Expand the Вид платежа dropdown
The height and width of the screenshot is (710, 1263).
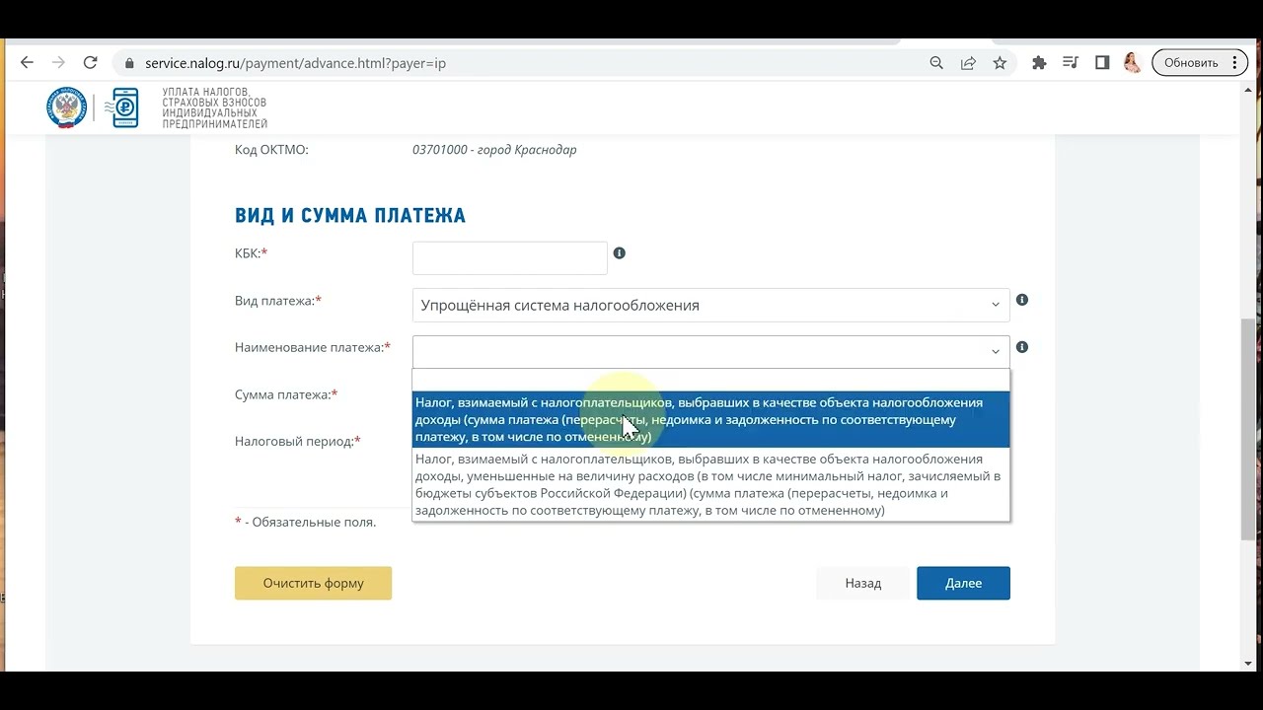(x=710, y=305)
